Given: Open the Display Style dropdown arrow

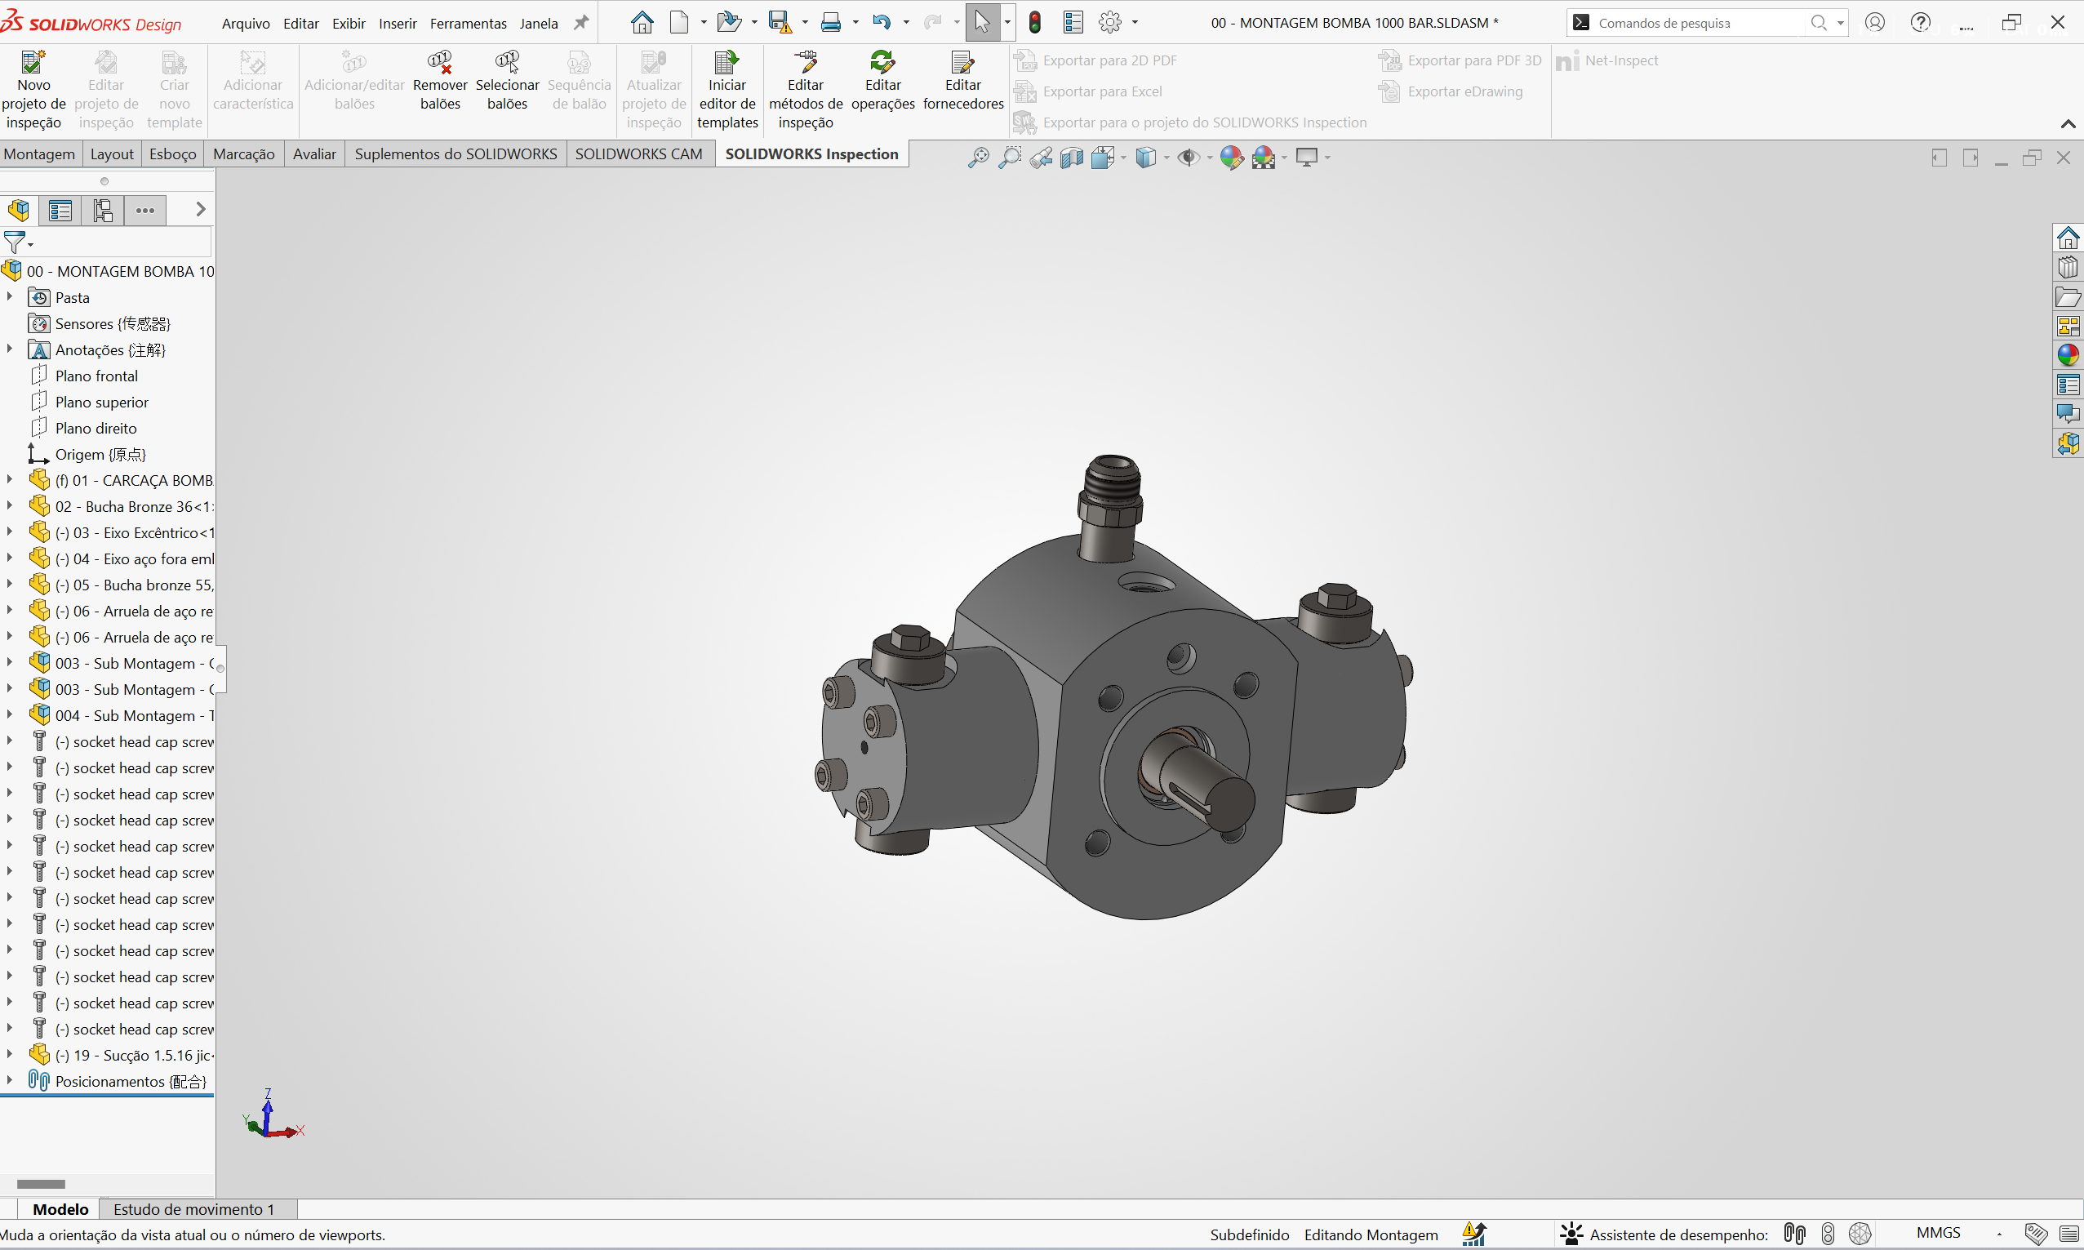Looking at the screenshot, I should click(x=1166, y=158).
